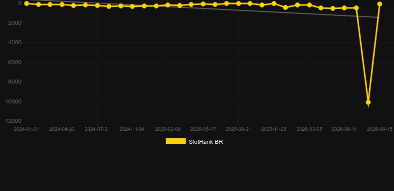Image resolution: width=394 pixels, height=191 pixels.
Task: Click the y-axis label 4000
Action: pyautogui.click(x=15, y=43)
